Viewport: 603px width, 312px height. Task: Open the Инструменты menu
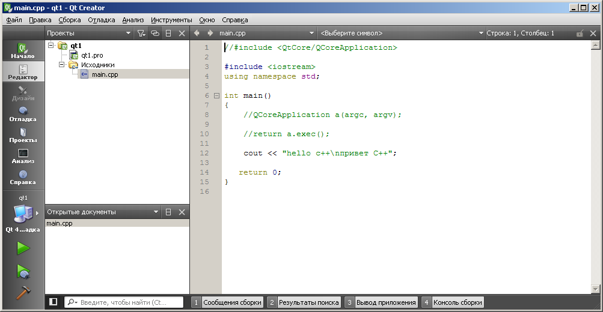click(x=171, y=20)
